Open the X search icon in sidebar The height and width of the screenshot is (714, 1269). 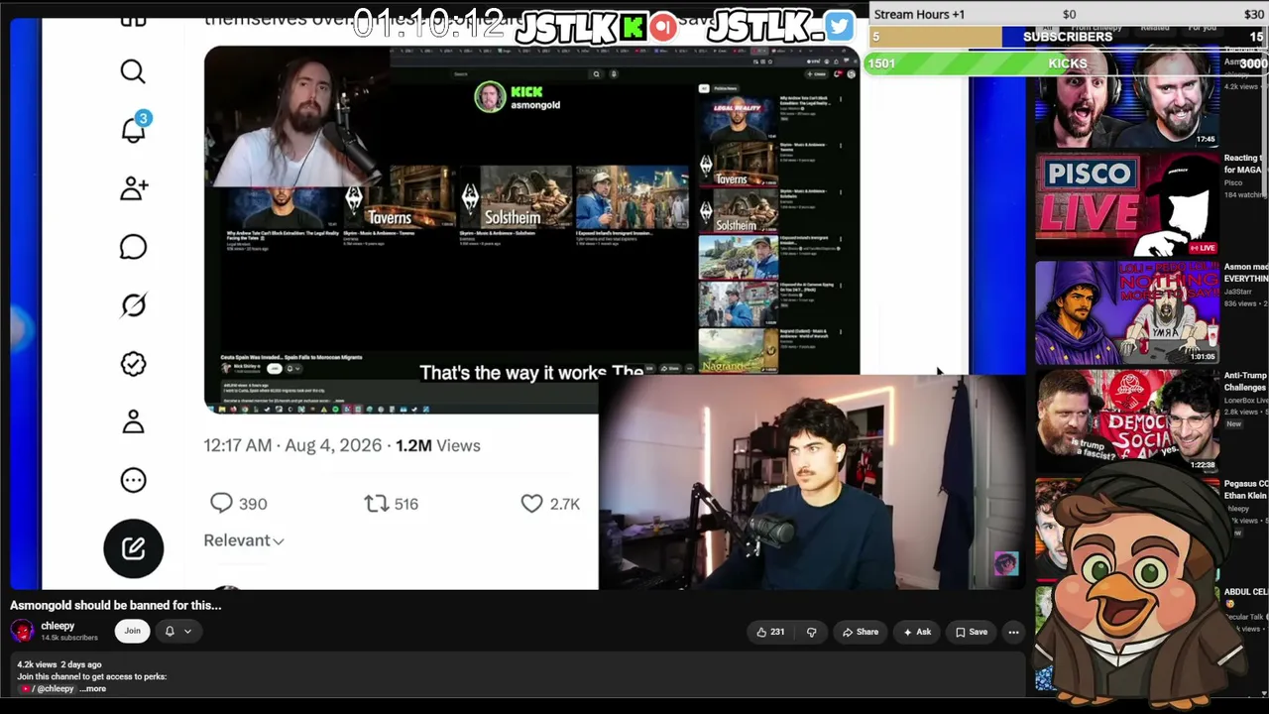(133, 71)
